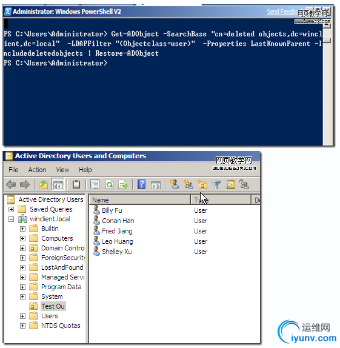The height and width of the screenshot is (348, 340).
Task: Toggle Show/Hide console tree icon
Action: point(58,184)
